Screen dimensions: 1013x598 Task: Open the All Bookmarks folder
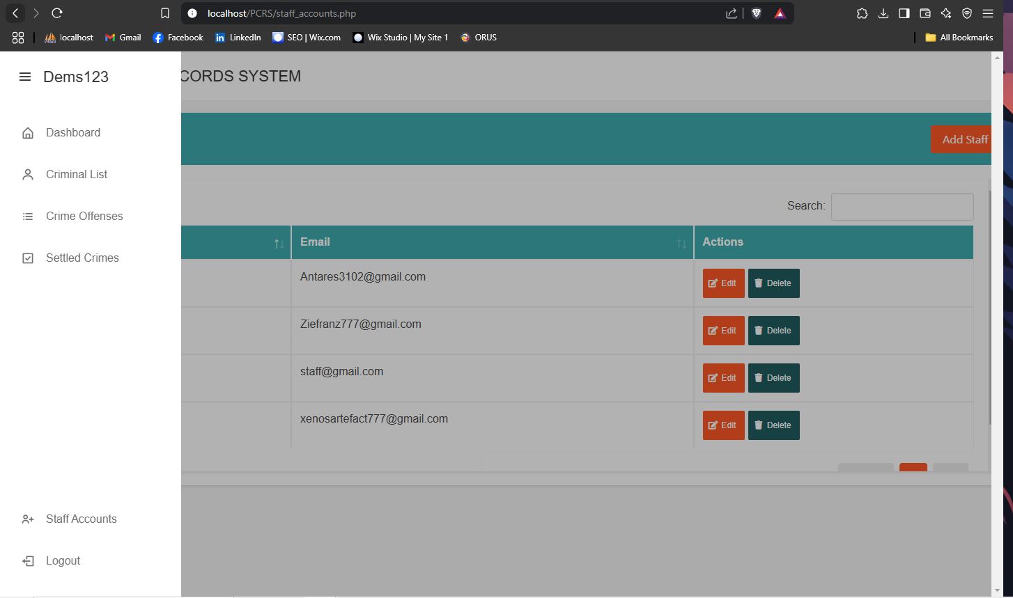click(959, 38)
